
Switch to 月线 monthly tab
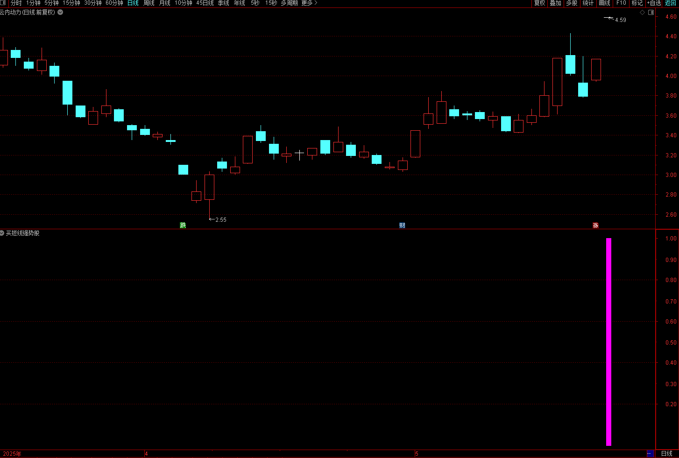[x=165, y=3]
